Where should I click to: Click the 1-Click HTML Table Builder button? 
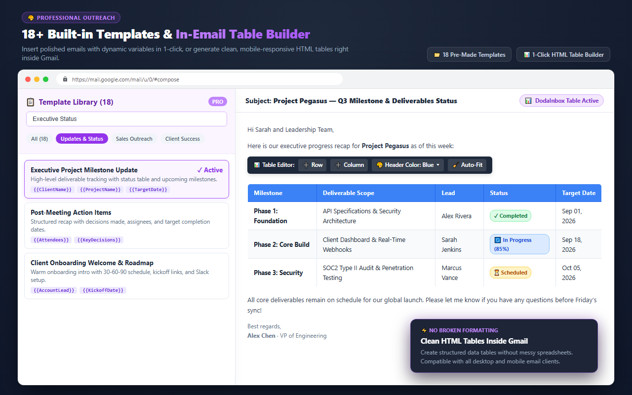(x=563, y=55)
